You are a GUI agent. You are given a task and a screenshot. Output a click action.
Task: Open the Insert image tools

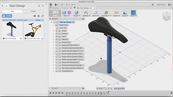pyautogui.click(x=125, y=16)
